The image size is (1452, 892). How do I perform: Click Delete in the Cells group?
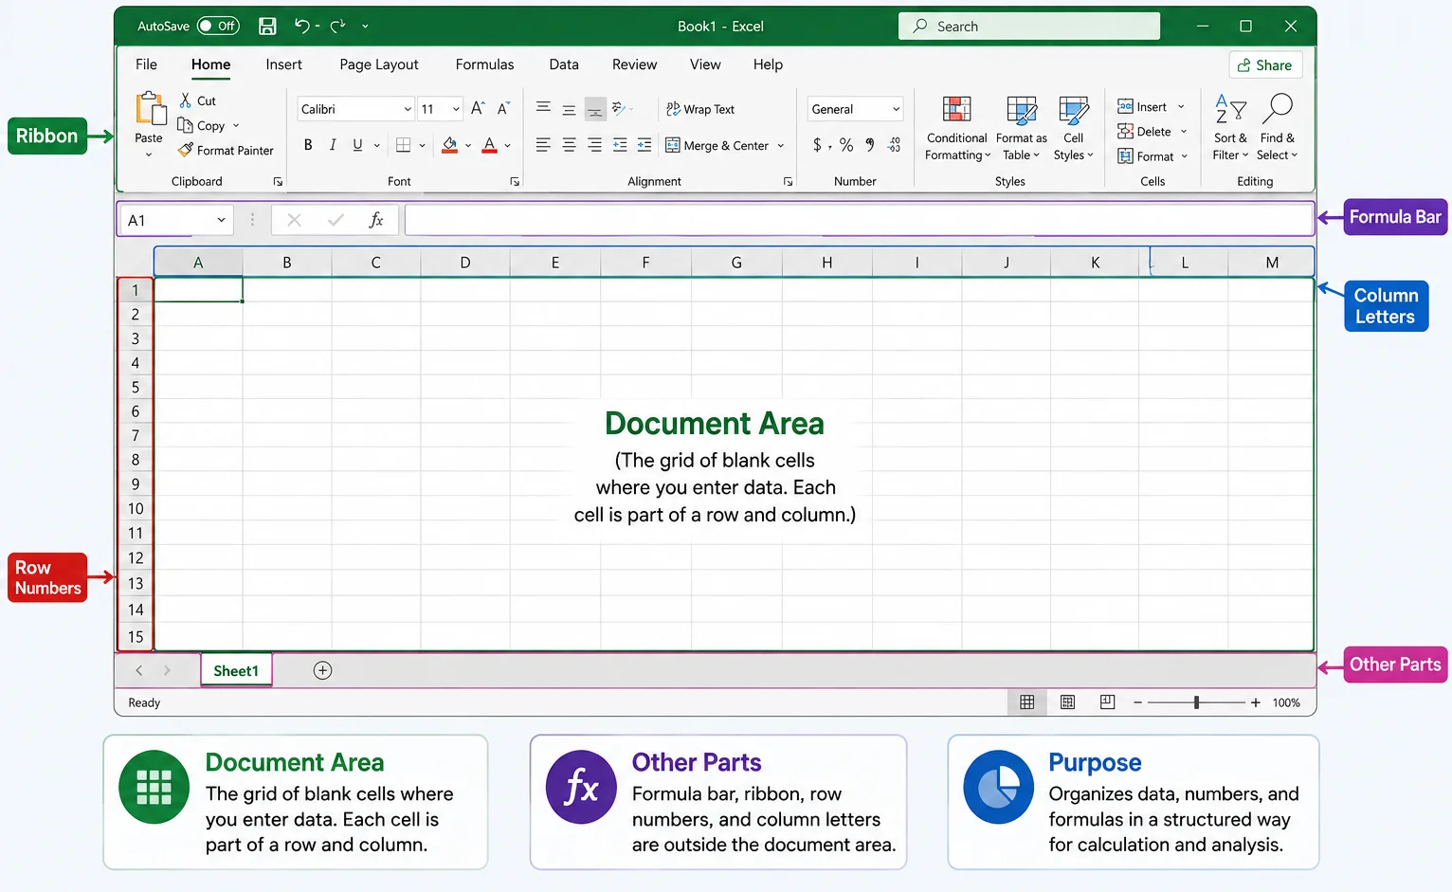point(1152,131)
